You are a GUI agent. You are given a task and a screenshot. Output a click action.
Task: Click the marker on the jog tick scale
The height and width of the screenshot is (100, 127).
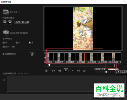pyautogui.click(x=106, y=72)
